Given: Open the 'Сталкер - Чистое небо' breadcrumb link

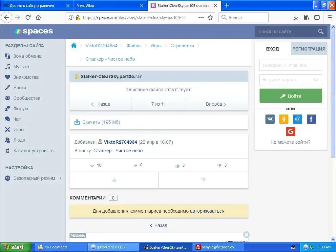Looking at the screenshot, I should 110,59.
